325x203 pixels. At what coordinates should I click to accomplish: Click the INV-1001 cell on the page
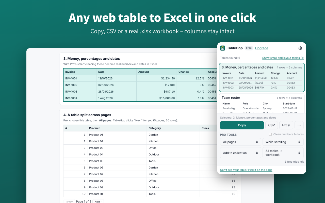pos(80,78)
